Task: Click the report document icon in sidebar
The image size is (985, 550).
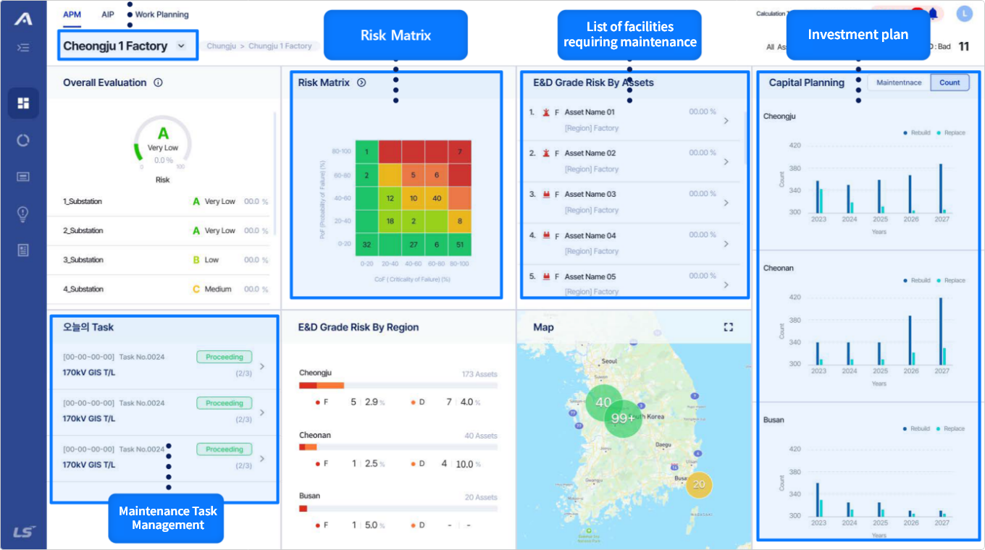Action: click(x=23, y=250)
